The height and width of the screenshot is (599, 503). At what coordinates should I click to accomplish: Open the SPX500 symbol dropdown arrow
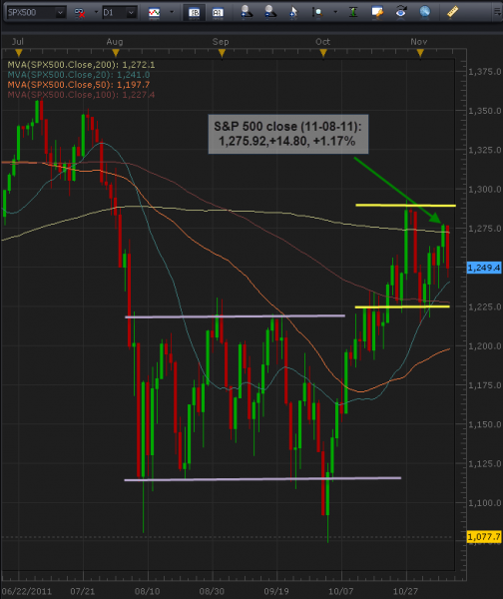(60, 13)
